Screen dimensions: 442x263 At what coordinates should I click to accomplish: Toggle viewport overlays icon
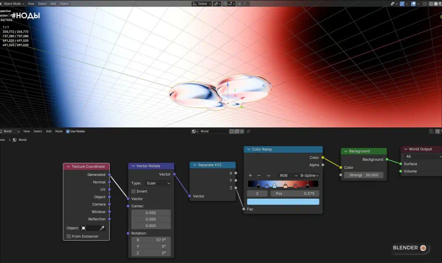413,4
